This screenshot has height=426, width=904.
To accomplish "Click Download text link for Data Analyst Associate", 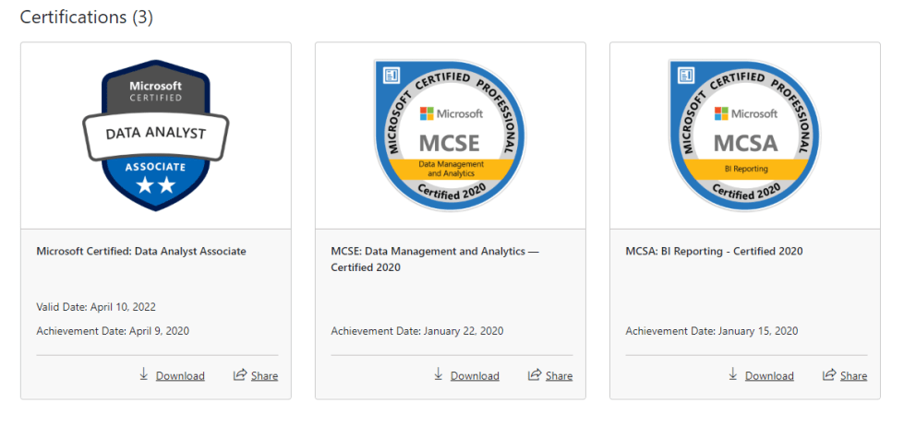I will (x=180, y=376).
